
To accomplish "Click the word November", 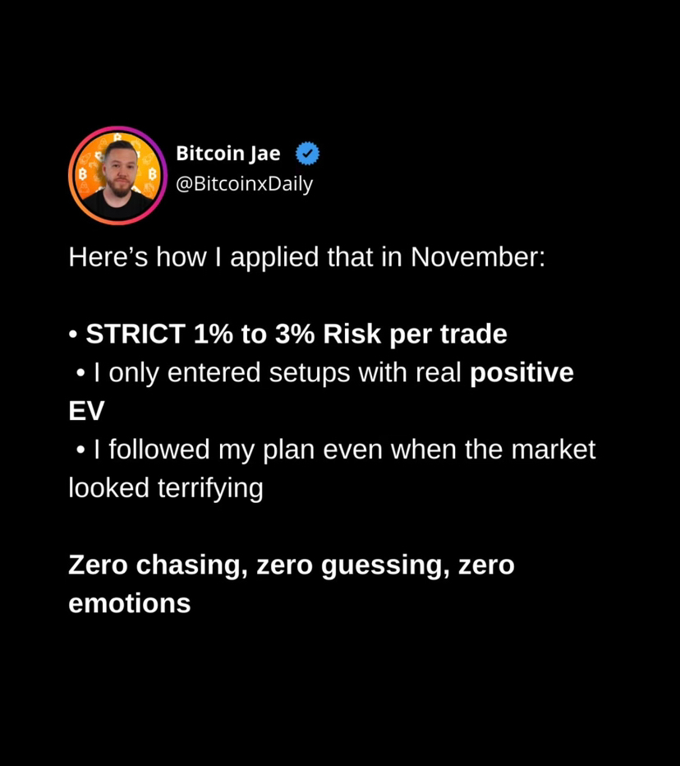I will [x=477, y=257].
